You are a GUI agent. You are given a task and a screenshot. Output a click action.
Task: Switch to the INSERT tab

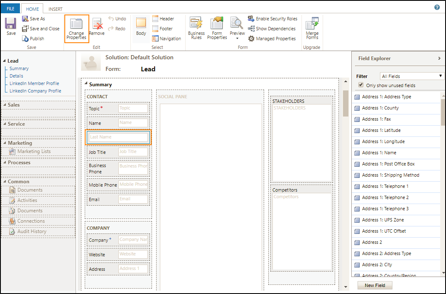tap(56, 9)
